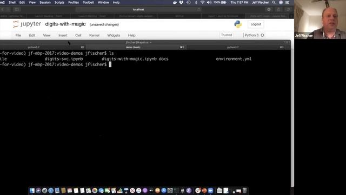Click digits-with-magic.ipynb in the terminal output

(129, 59)
